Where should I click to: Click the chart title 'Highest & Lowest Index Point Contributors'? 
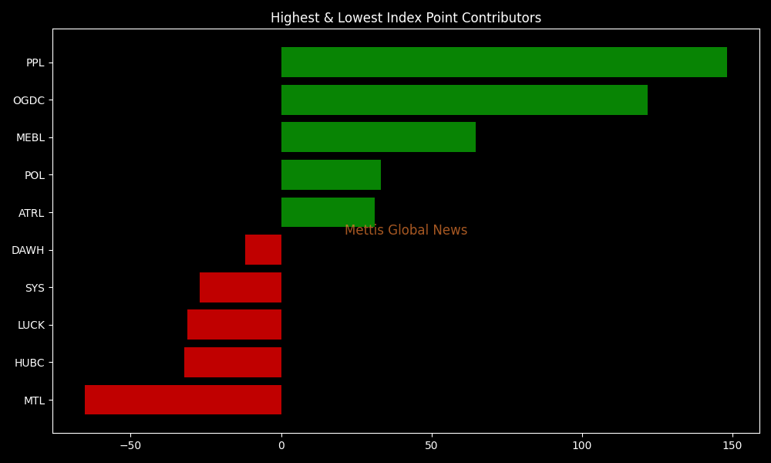(406, 18)
